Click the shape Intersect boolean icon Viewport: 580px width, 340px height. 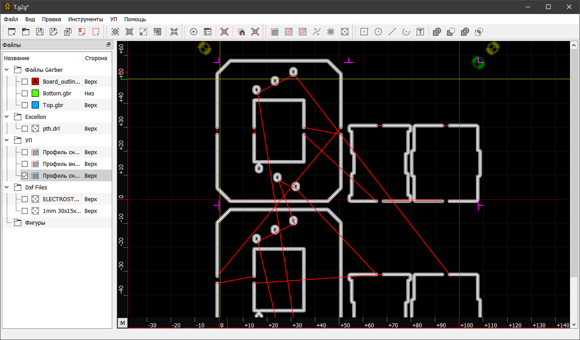coord(465,32)
